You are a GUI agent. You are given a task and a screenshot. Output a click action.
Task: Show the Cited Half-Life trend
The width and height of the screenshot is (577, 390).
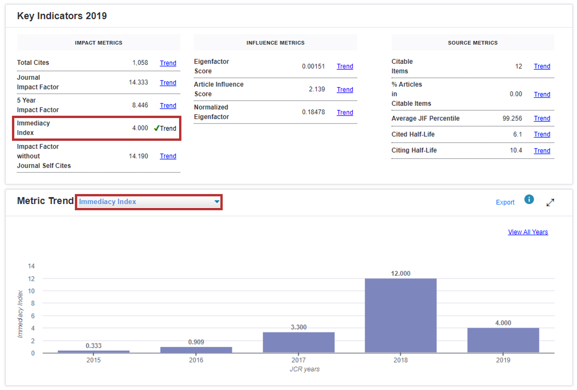click(542, 134)
